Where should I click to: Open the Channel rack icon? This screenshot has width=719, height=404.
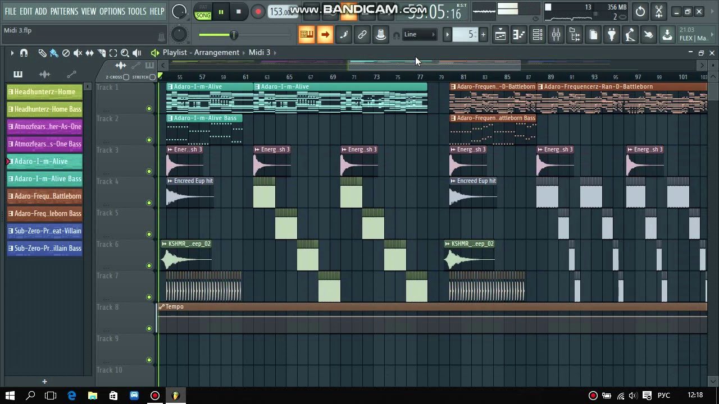[x=538, y=35]
